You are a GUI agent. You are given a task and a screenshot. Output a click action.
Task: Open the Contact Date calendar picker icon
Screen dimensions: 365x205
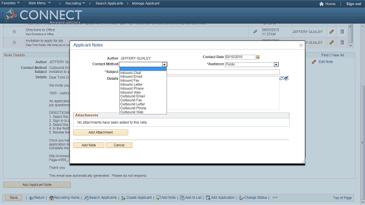click(258, 57)
